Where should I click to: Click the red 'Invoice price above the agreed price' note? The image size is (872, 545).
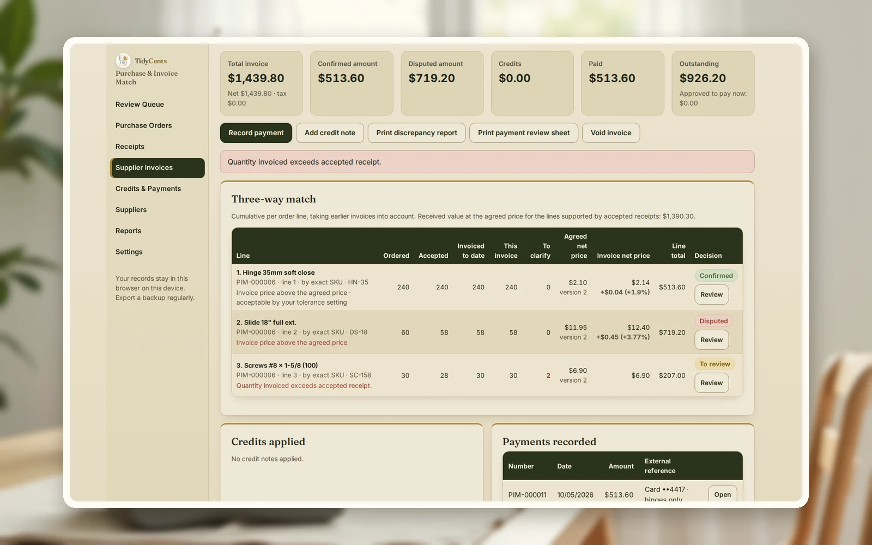pyautogui.click(x=292, y=343)
